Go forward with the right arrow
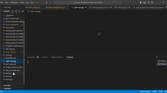 coord(51,2)
